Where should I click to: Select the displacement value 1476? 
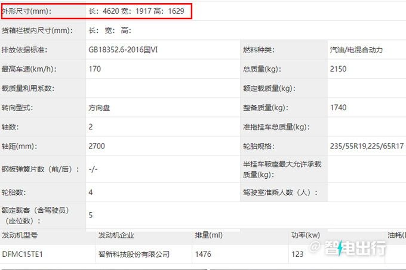pyautogui.click(x=204, y=254)
